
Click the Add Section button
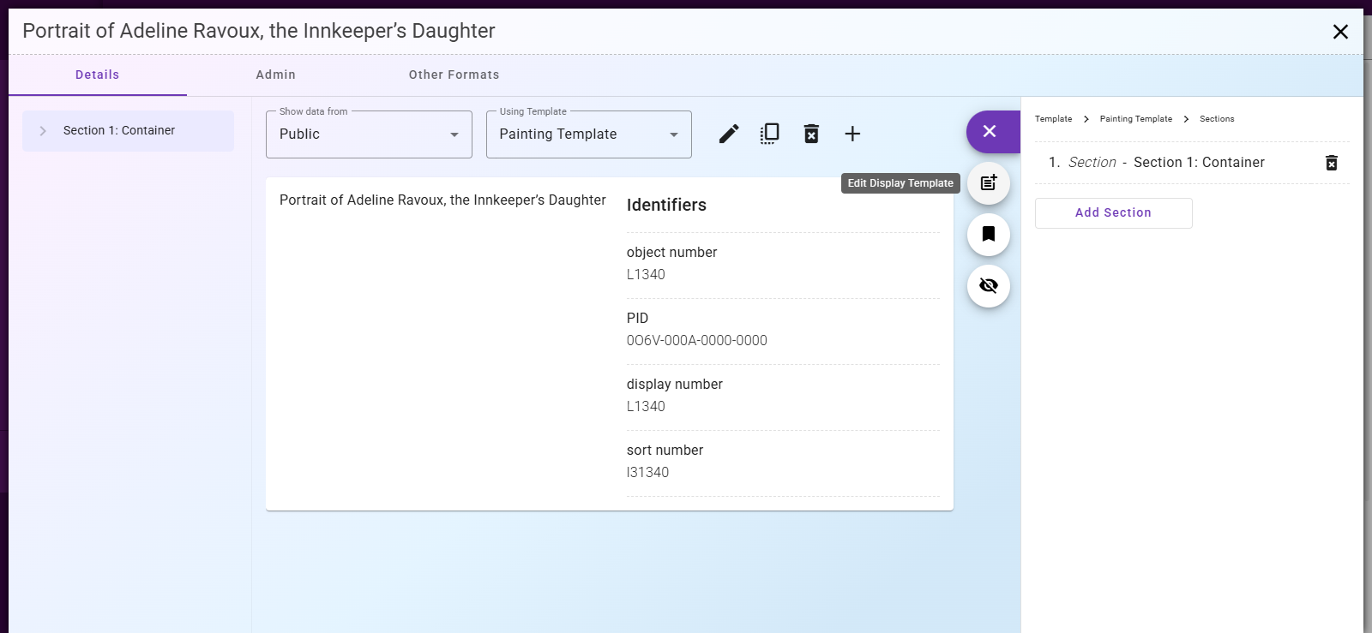[1113, 213]
